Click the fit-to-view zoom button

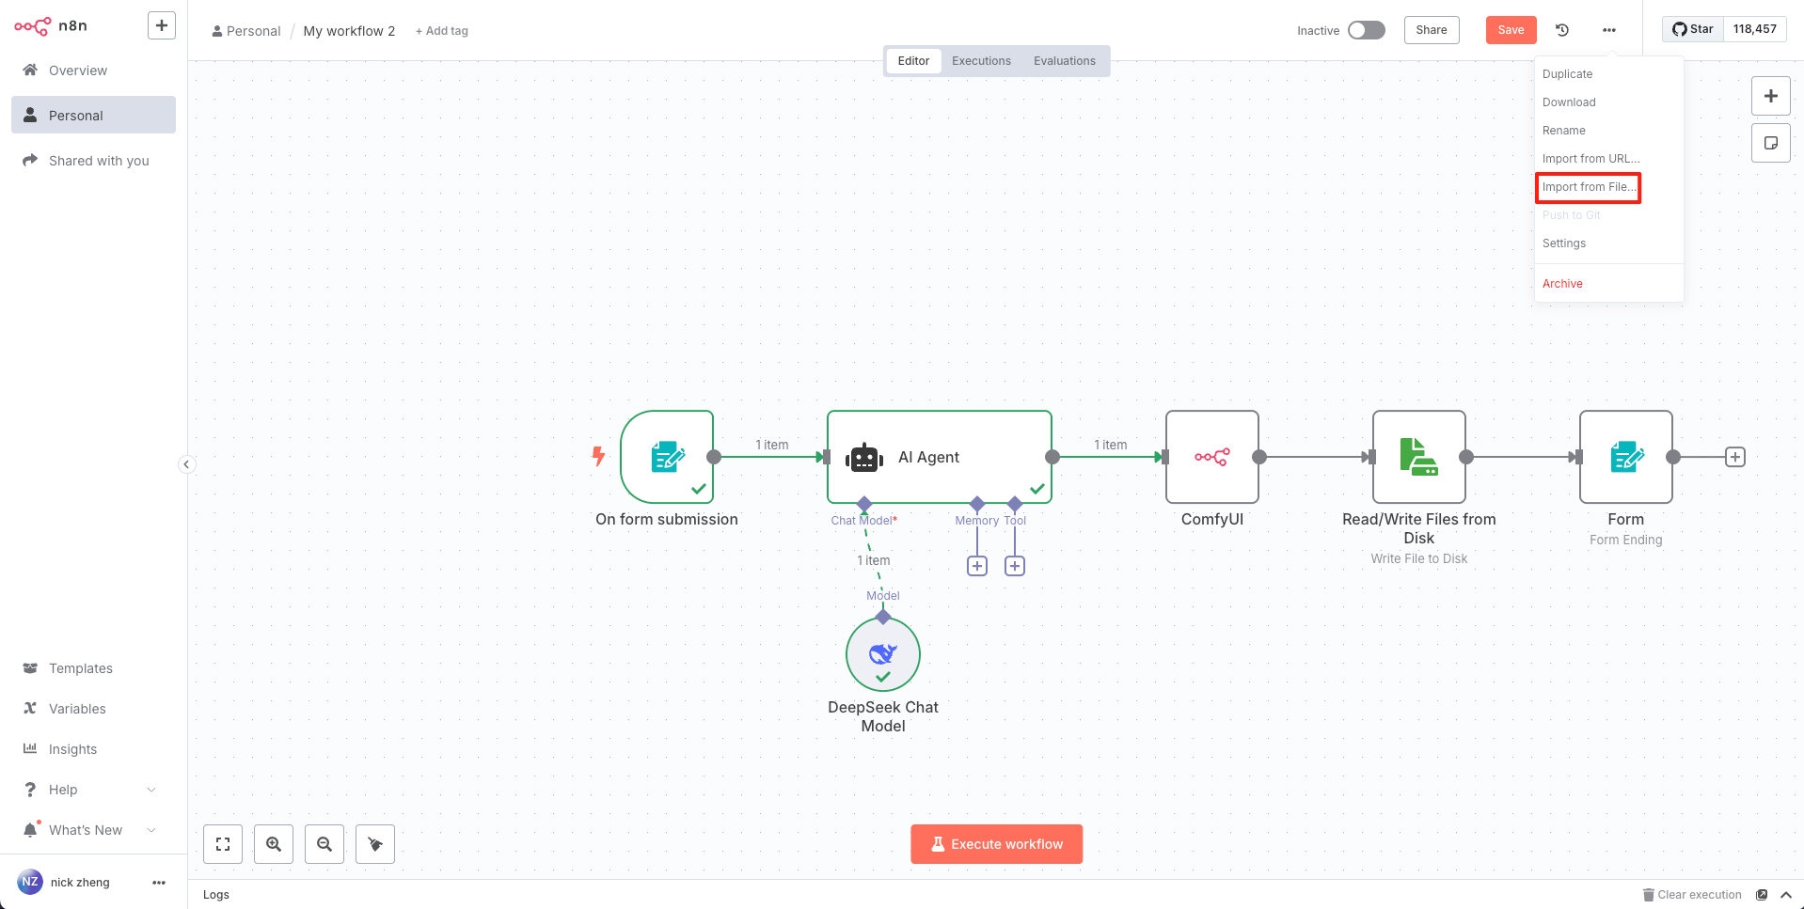223,844
